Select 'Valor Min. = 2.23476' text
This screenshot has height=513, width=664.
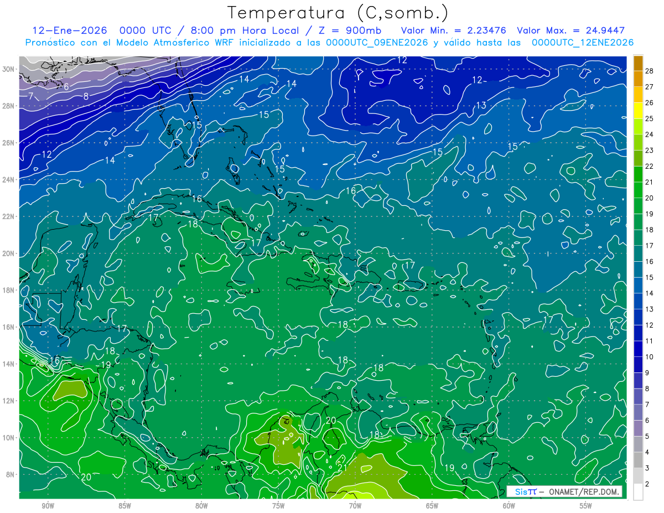coord(454,30)
